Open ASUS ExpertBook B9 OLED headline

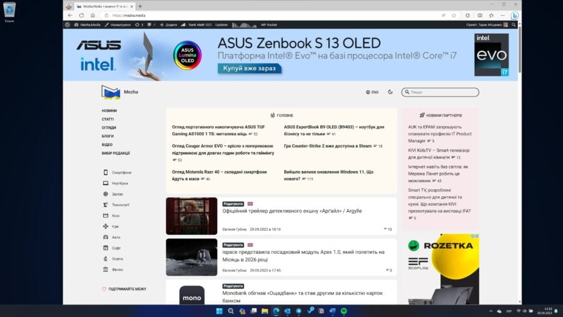point(334,130)
